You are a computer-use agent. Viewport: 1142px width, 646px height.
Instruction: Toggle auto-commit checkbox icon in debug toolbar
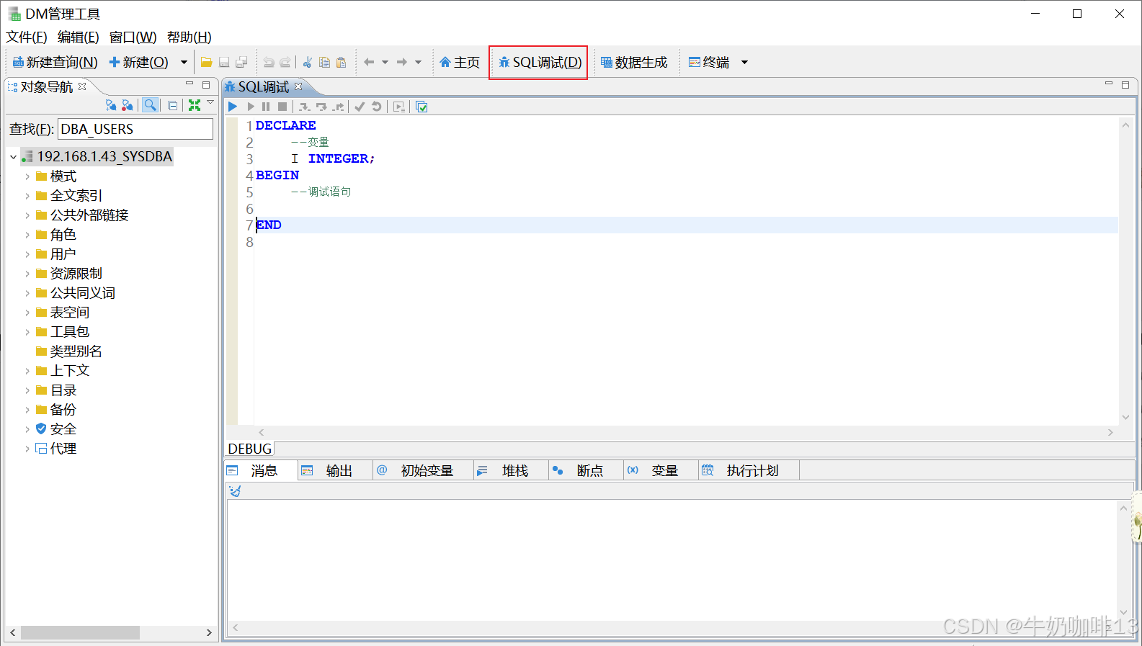coord(422,107)
